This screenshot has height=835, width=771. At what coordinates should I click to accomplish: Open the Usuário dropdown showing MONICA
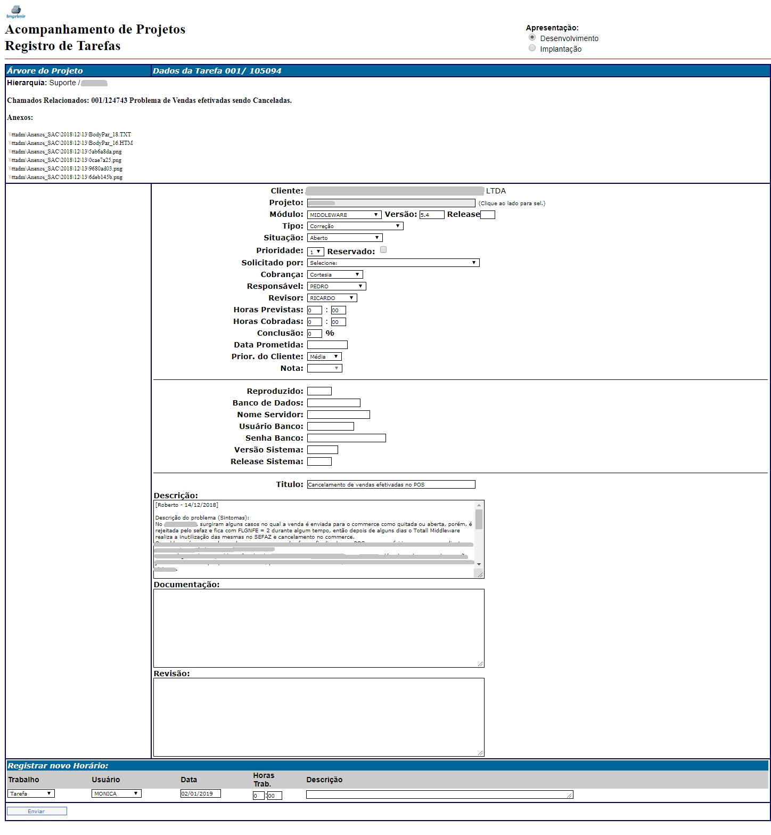(x=116, y=793)
